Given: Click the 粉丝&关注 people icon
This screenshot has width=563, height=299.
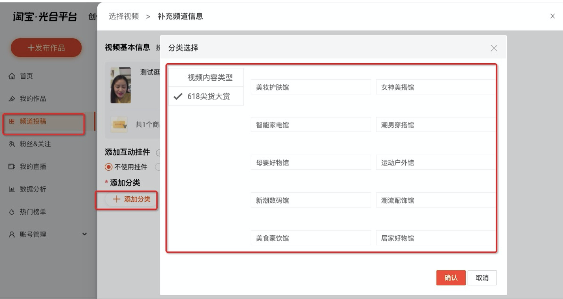Looking at the screenshot, I should coord(12,144).
